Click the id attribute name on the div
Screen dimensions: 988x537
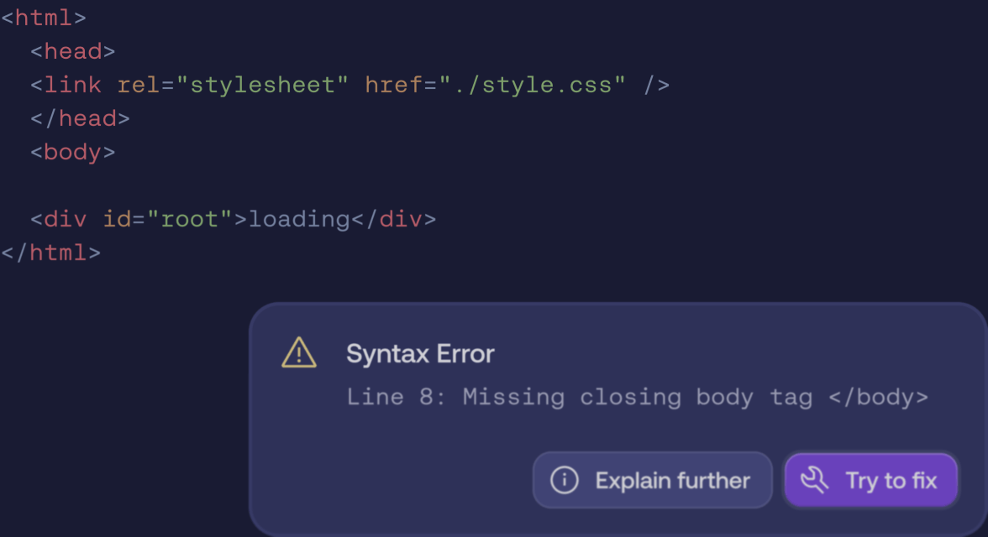point(117,219)
